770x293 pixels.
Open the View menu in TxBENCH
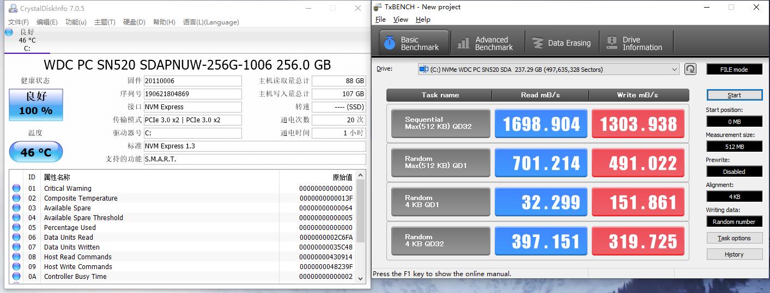pyautogui.click(x=401, y=20)
